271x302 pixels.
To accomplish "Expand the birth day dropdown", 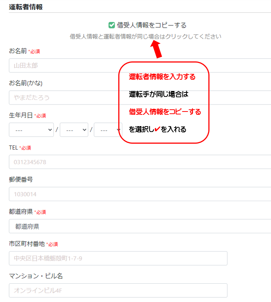I will click(x=107, y=130).
